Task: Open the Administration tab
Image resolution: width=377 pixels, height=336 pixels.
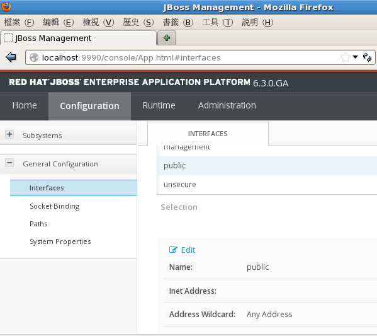Action: click(x=227, y=105)
